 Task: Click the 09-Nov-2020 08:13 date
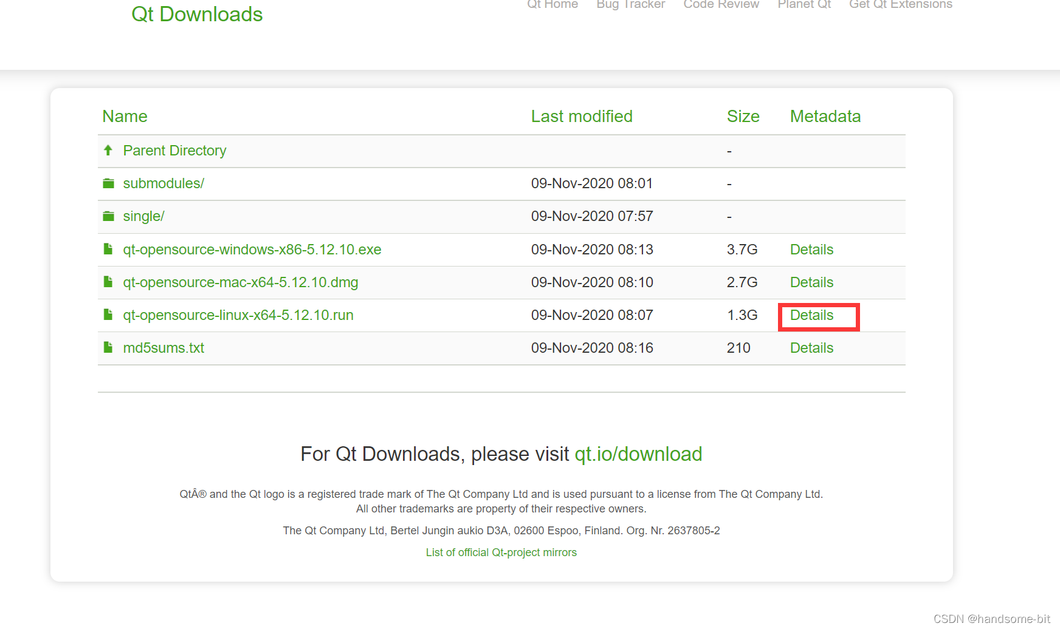[x=592, y=250]
